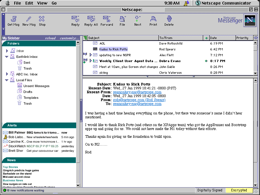Image resolution: width=260 pixels, height=195 pixels.
Task: Sort by the To/From column header
Action: click(181, 38)
